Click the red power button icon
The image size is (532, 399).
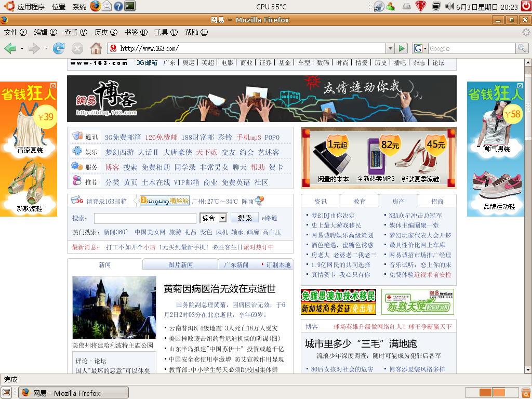pyautogui.click(x=527, y=6)
